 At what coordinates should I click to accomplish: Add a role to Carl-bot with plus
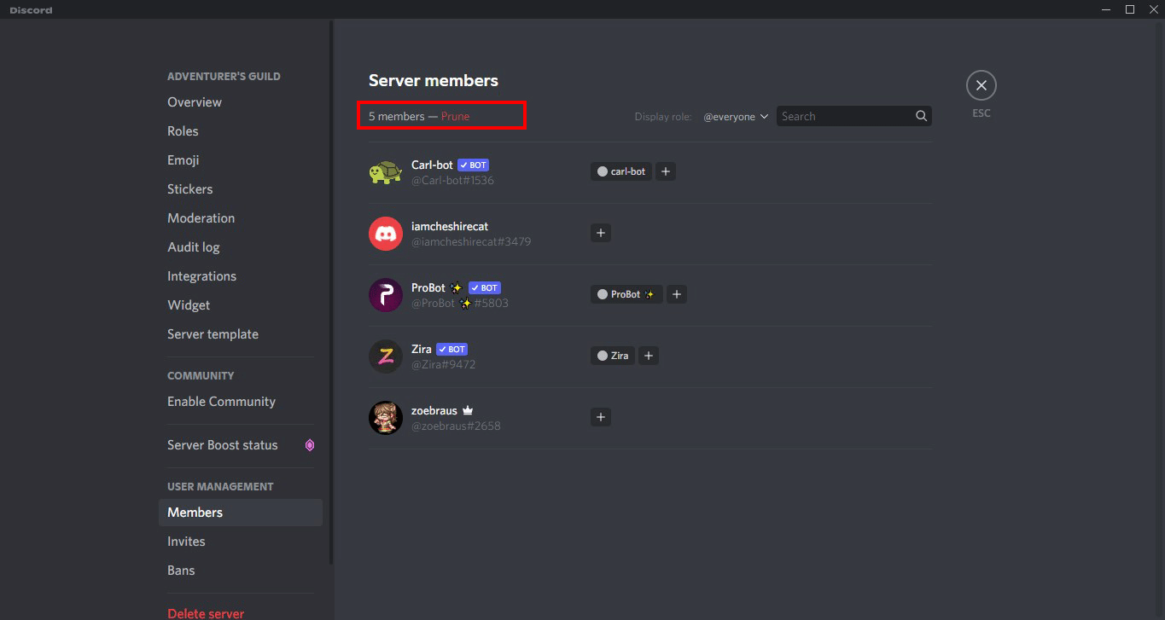click(x=666, y=171)
